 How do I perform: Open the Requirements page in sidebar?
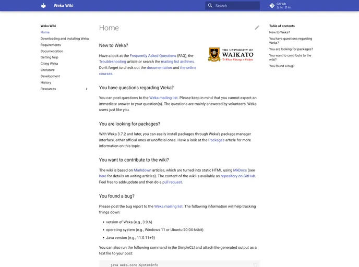[51, 45]
